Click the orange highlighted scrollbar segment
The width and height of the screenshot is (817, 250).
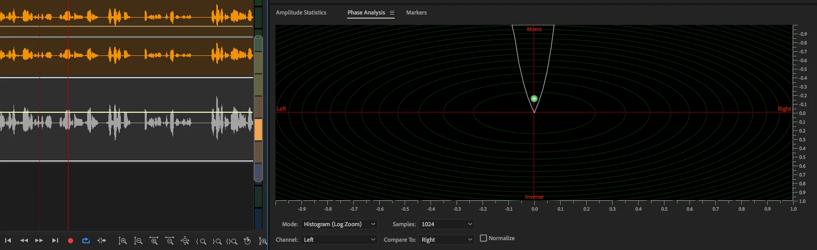pyautogui.click(x=258, y=129)
